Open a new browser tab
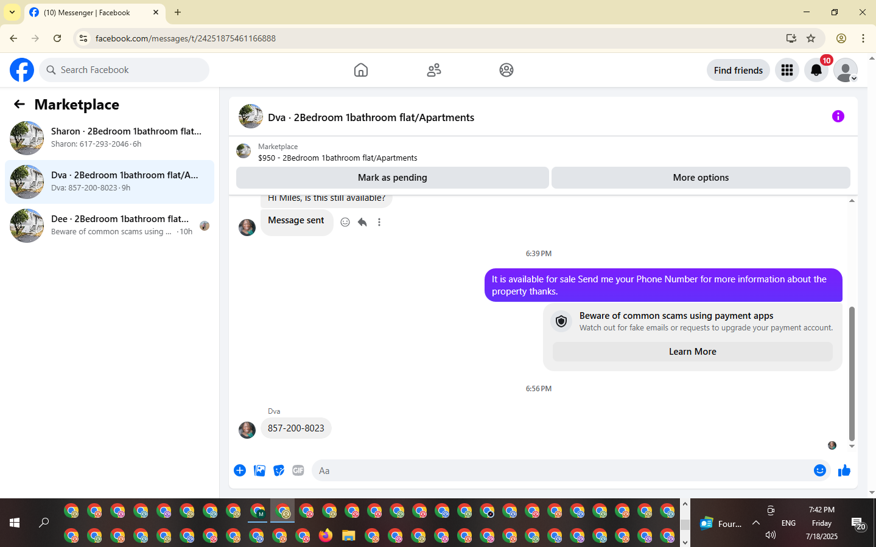876x547 pixels. tap(178, 12)
